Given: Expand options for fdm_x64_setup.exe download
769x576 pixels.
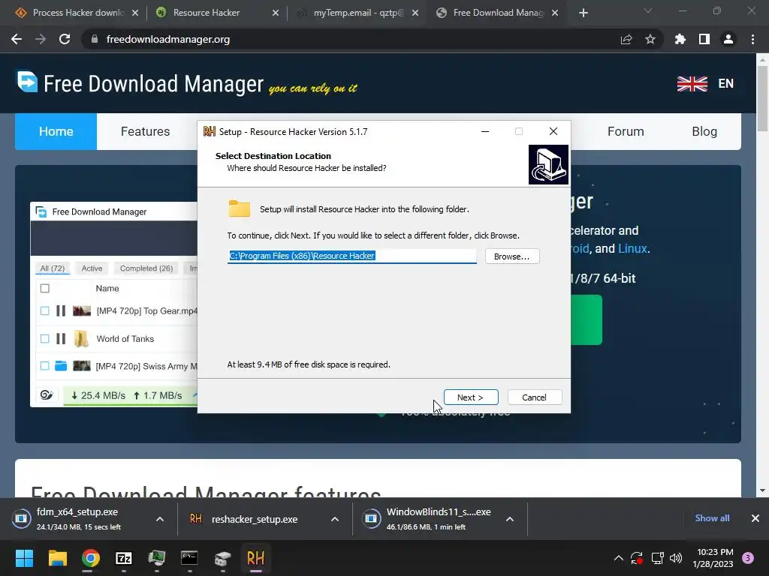Looking at the screenshot, I should click(x=160, y=519).
